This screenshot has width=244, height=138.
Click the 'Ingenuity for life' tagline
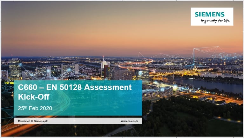coord(215,21)
